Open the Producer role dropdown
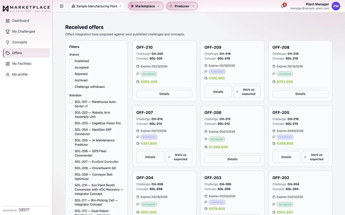Image resolution: width=345 pixels, height=215 pixels. (x=182, y=6)
